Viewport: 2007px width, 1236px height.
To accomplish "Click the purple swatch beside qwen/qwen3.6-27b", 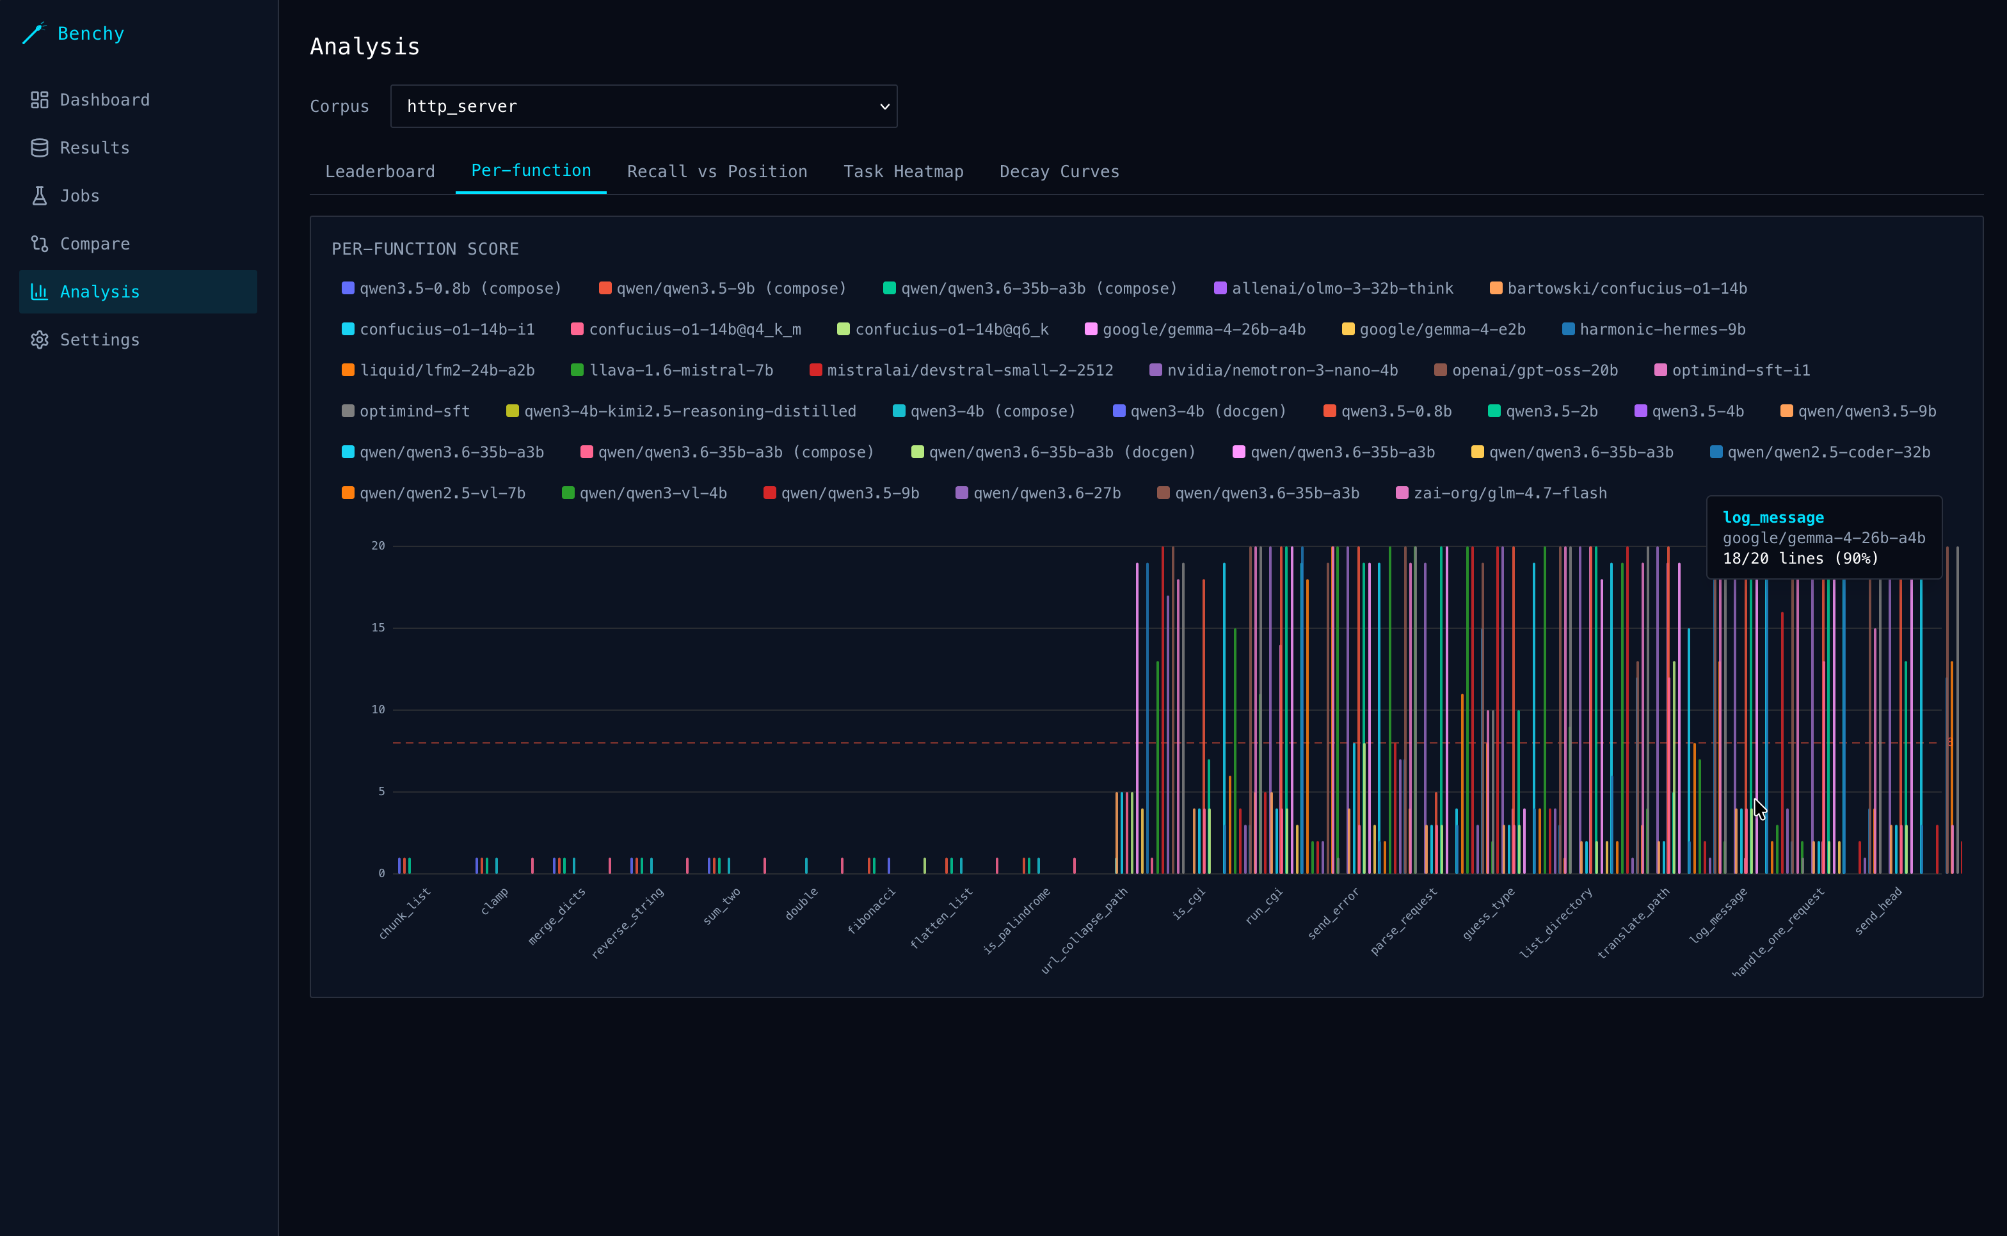I will tap(962, 493).
